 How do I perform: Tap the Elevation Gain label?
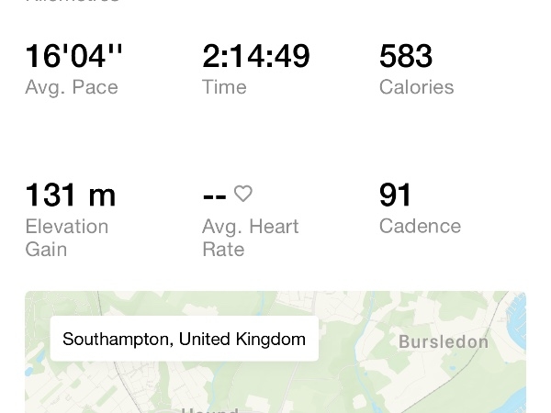67,238
